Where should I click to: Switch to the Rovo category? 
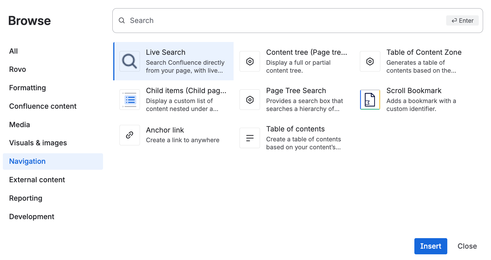(x=18, y=69)
